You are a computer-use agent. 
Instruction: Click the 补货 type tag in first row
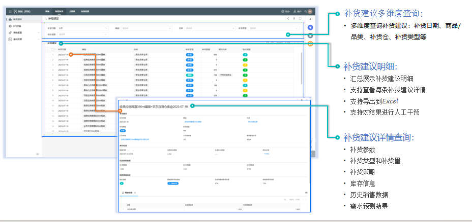[189, 54]
